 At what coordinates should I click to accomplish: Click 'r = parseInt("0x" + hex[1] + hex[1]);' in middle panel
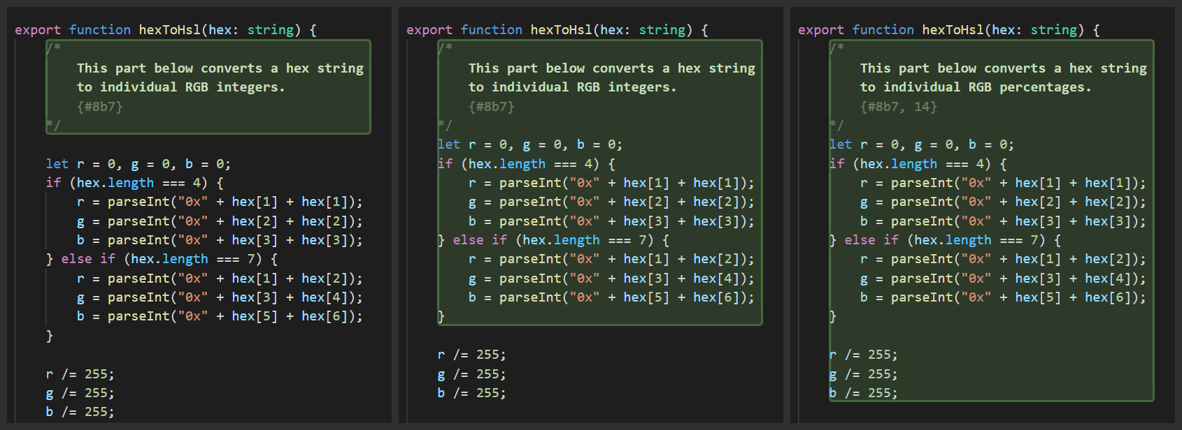click(x=612, y=183)
